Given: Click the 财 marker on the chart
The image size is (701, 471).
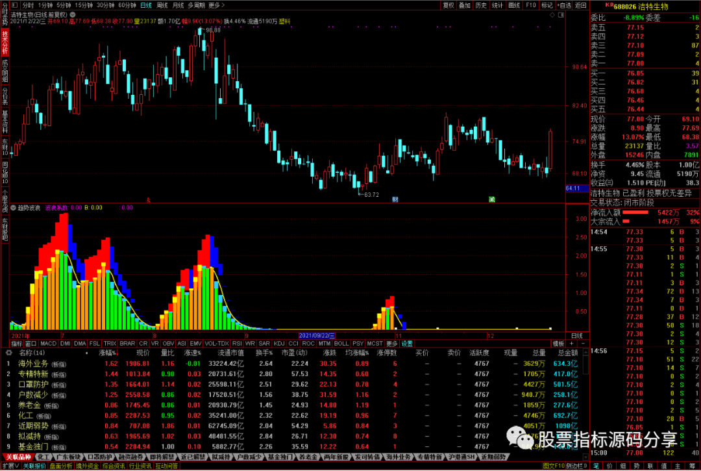Looking at the screenshot, I should coord(395,199).
